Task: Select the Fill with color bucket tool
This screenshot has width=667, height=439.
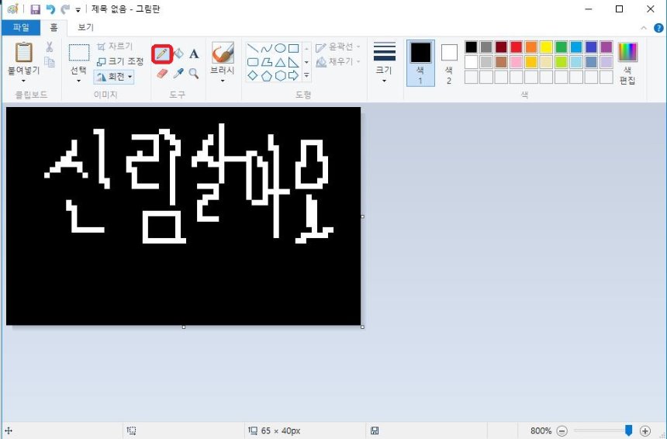Action: pyautogui.click(x=178, y=54)
